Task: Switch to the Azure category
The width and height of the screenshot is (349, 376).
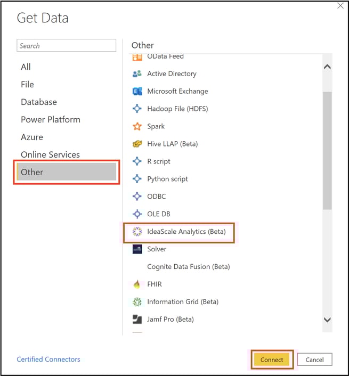Action: click(x=67, y=137)
